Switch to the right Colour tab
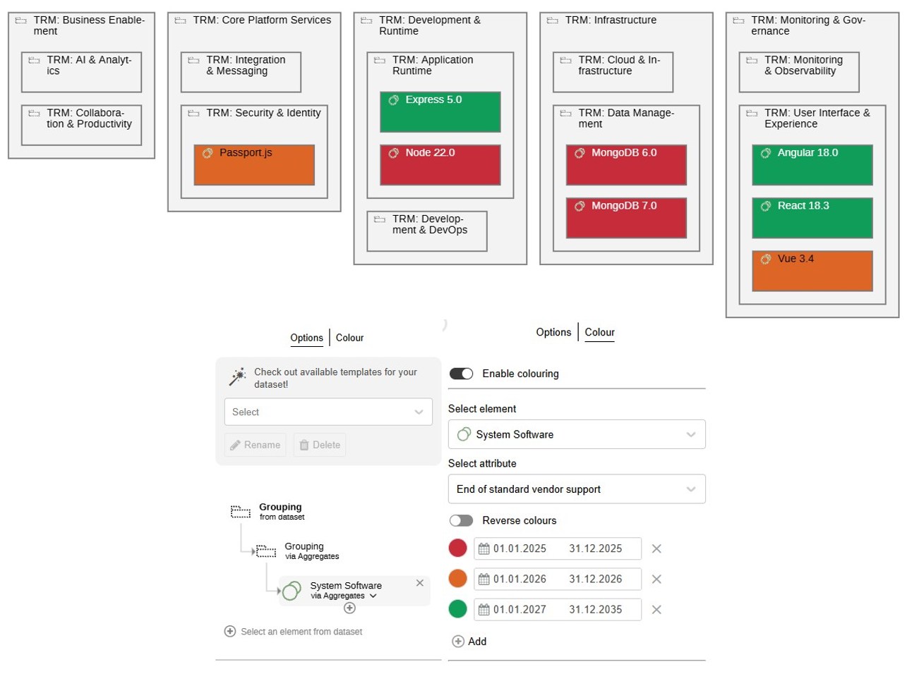The height and width of the screenshot is (681, 924). (x=599, y=332)
